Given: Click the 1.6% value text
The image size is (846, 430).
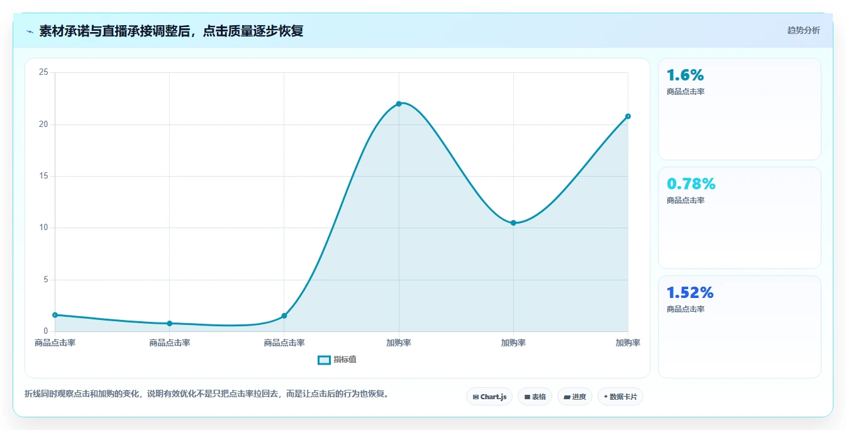Looking at the screenshot, I should (685, 75).
